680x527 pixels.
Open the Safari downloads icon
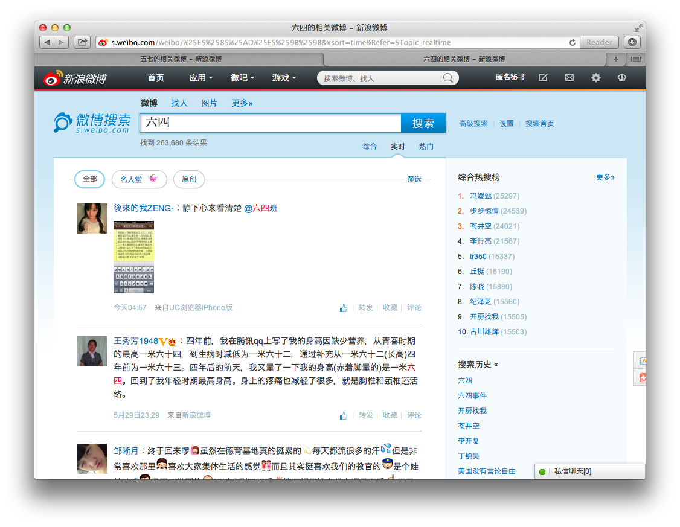[x=632, y=42]
